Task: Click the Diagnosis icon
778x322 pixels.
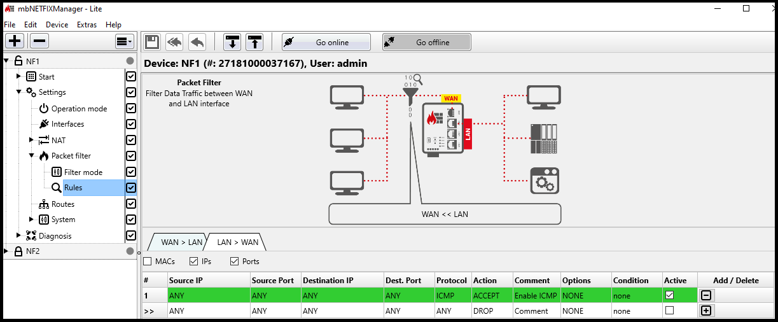Action: (x=31, y=235)
